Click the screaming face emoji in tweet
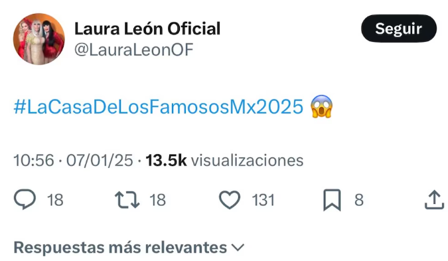The height and width of the screenshot is (261, 448). [322, 106]
